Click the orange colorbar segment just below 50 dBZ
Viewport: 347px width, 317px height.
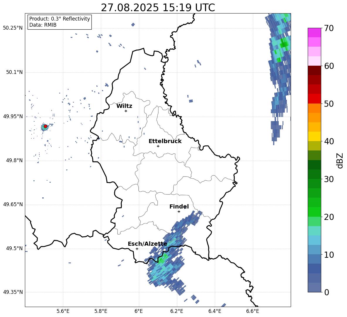click(314, 108)
